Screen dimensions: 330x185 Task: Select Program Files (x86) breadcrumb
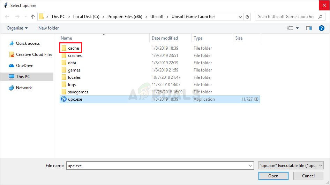(x=125, y=17)
